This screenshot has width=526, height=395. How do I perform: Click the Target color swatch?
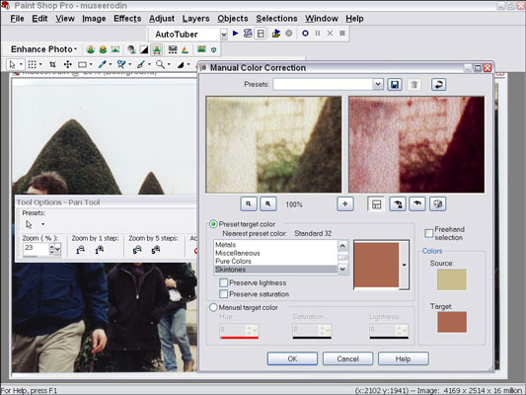pyautogui.click(x=452, y=322)
